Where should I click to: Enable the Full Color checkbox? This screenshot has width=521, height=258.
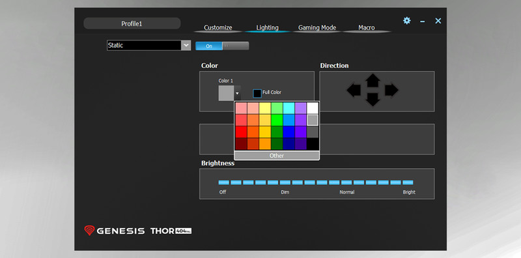pos(257,93)
